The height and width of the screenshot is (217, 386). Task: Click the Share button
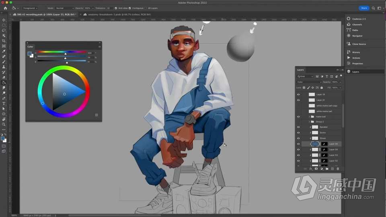pyautogui.click(x=364, y=8)
